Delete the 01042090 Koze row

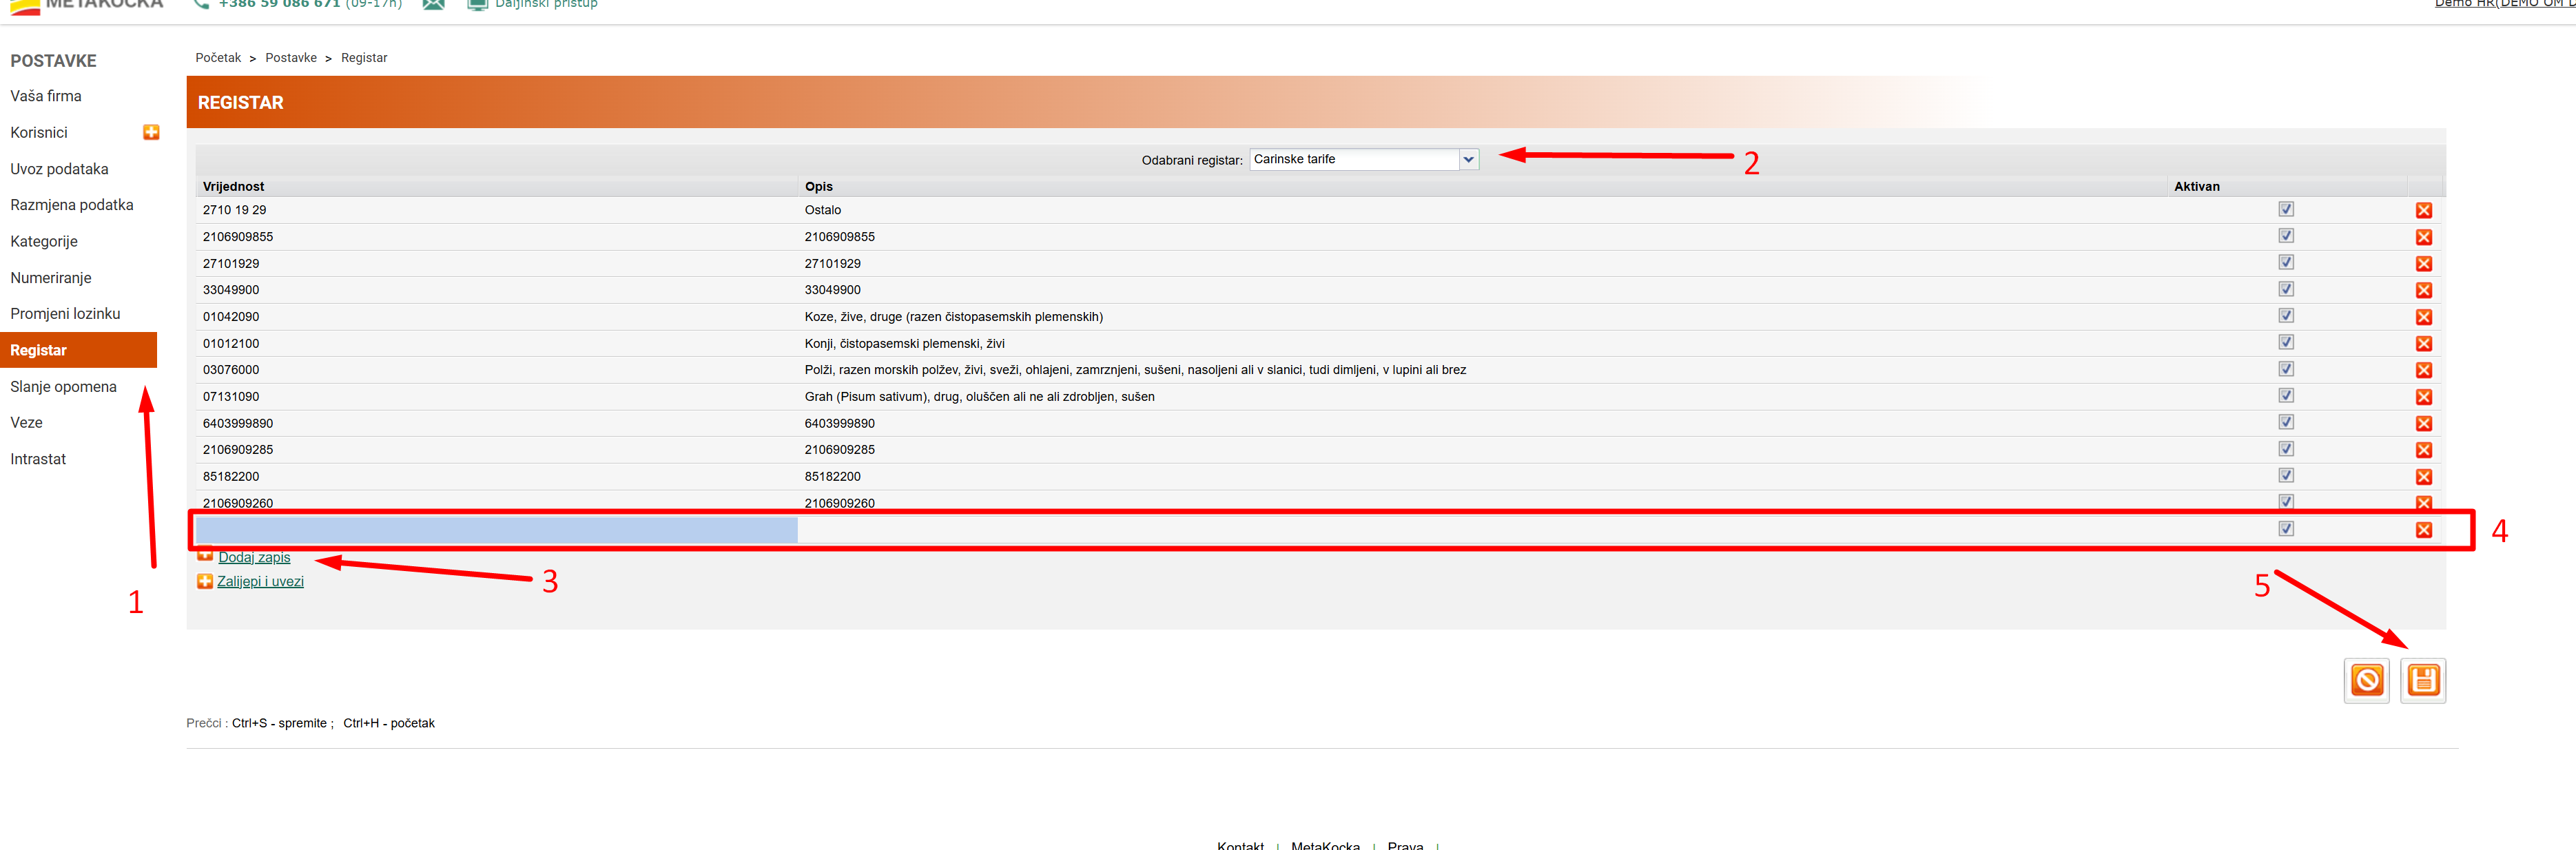click(2423, 317)
